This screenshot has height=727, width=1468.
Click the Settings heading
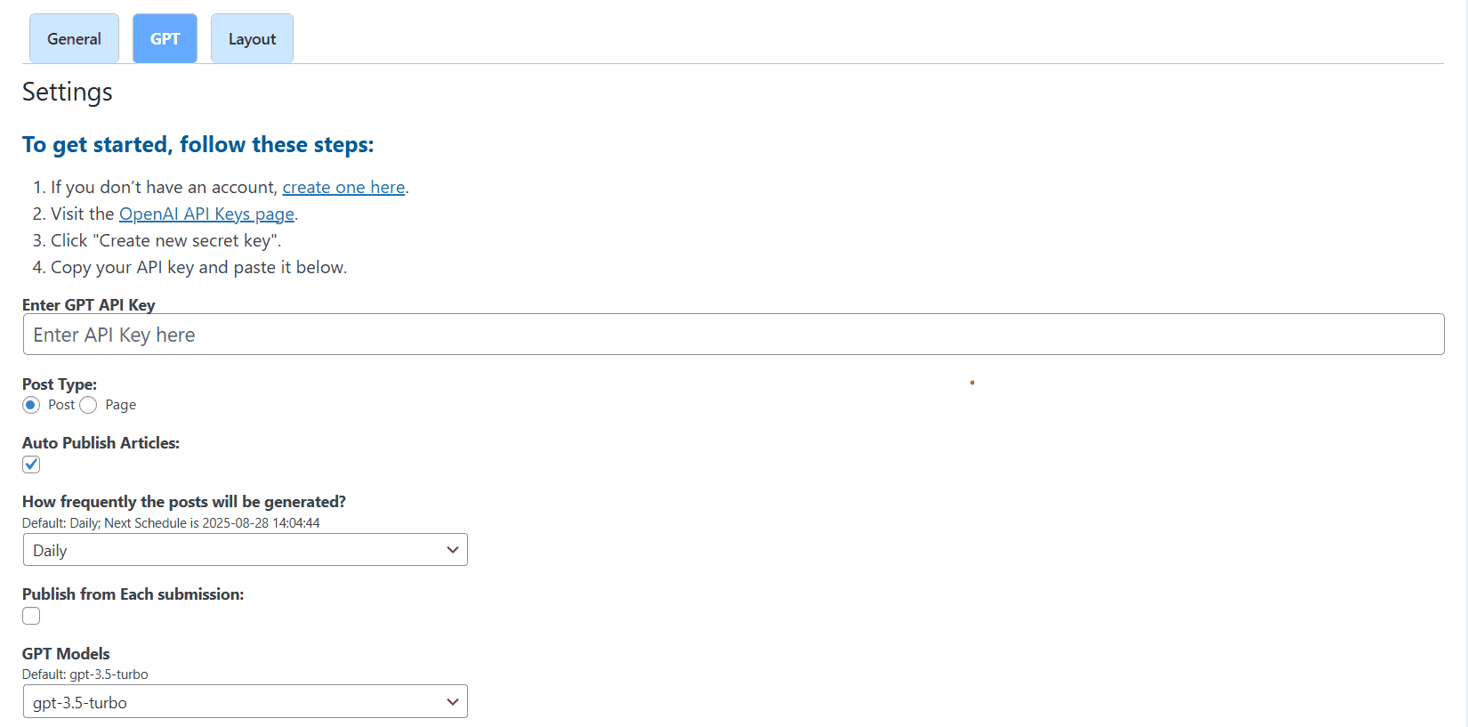pos(68,93)
